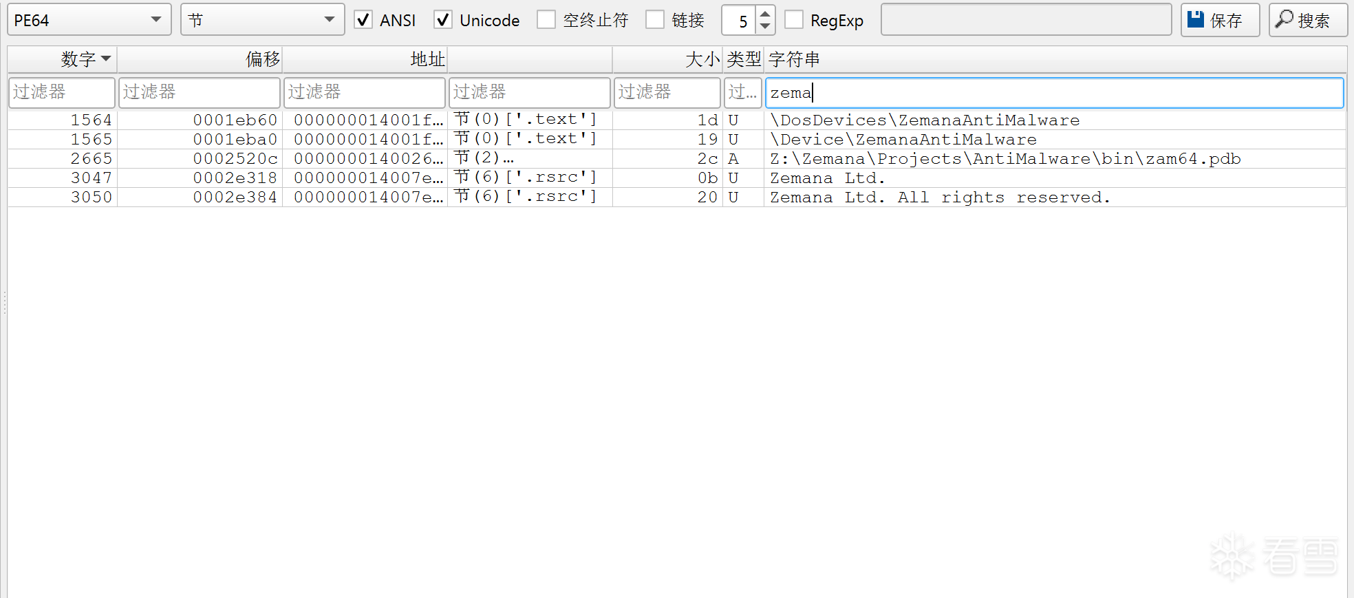This screenshot has height=598, width=1354.
Task: Click sort arrow on 数字 column header
Action: [x=106, y=58]
